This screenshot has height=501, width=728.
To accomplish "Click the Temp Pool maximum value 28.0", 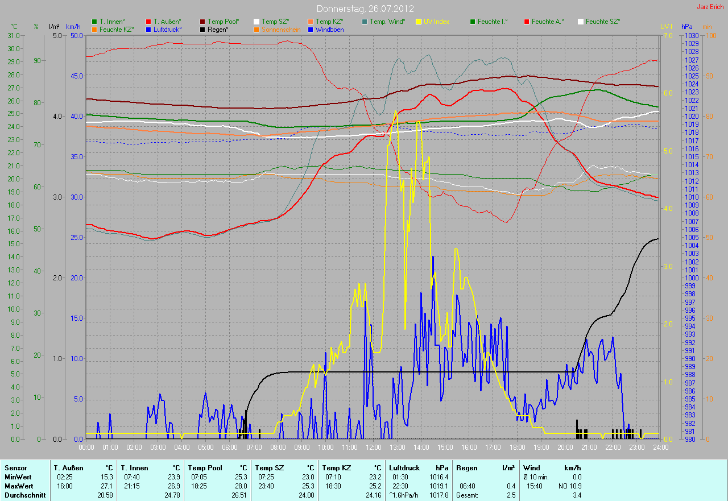I will pos(241,486).
